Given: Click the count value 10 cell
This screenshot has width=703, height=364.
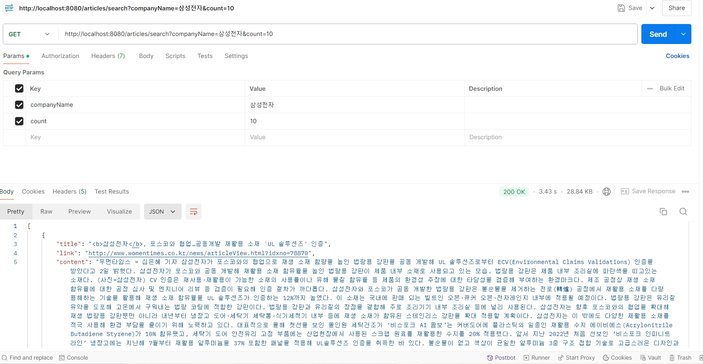Looking at the screenshot, I should pyautogui.click(x=355, y=121).
